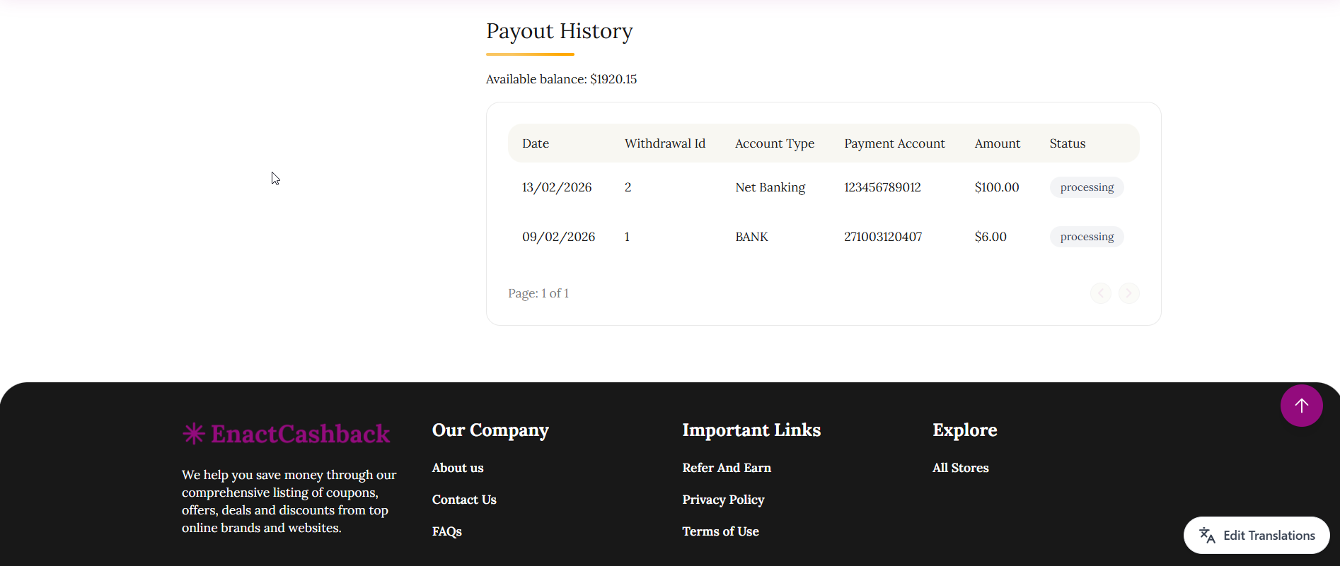
Task: Click payment account number 271003120407
Action: point(883,237)
